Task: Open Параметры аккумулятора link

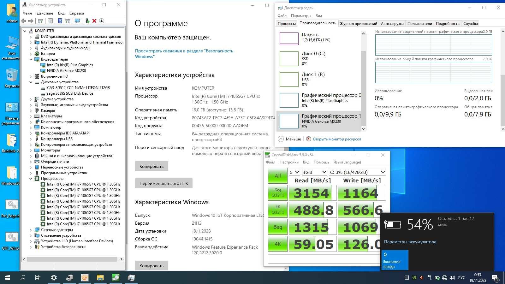Action: 410,242
